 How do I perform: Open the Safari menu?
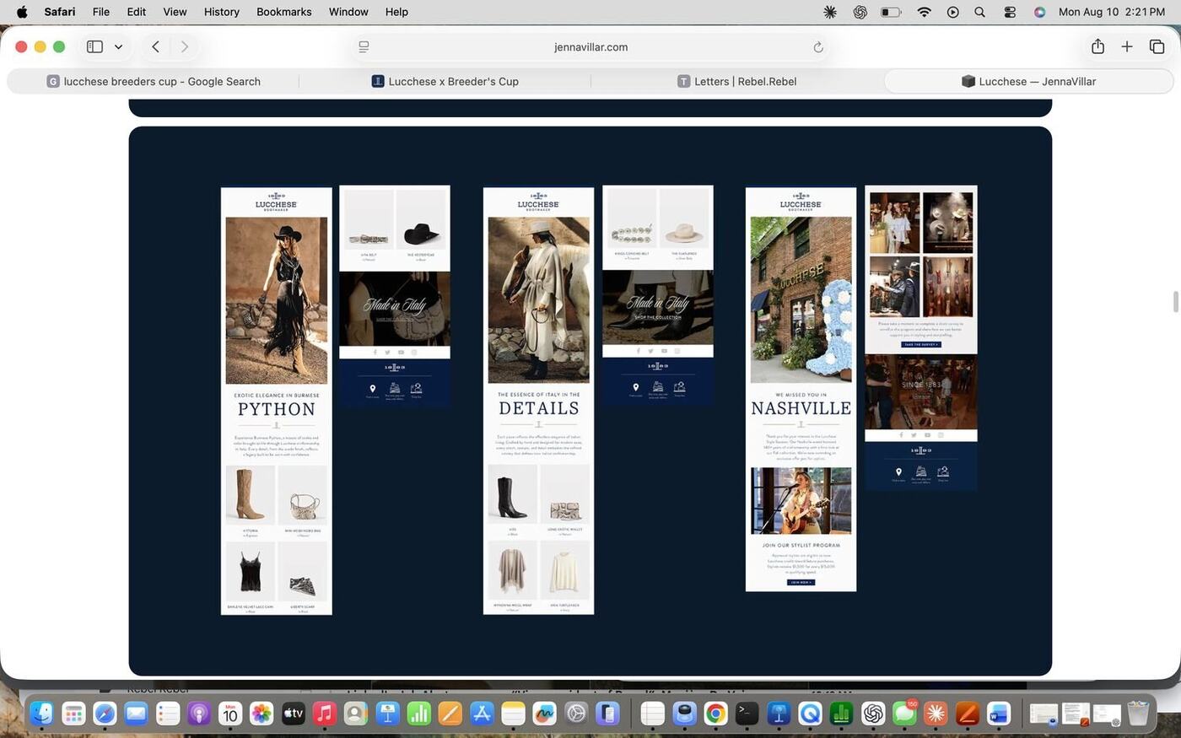pos(59,12)
